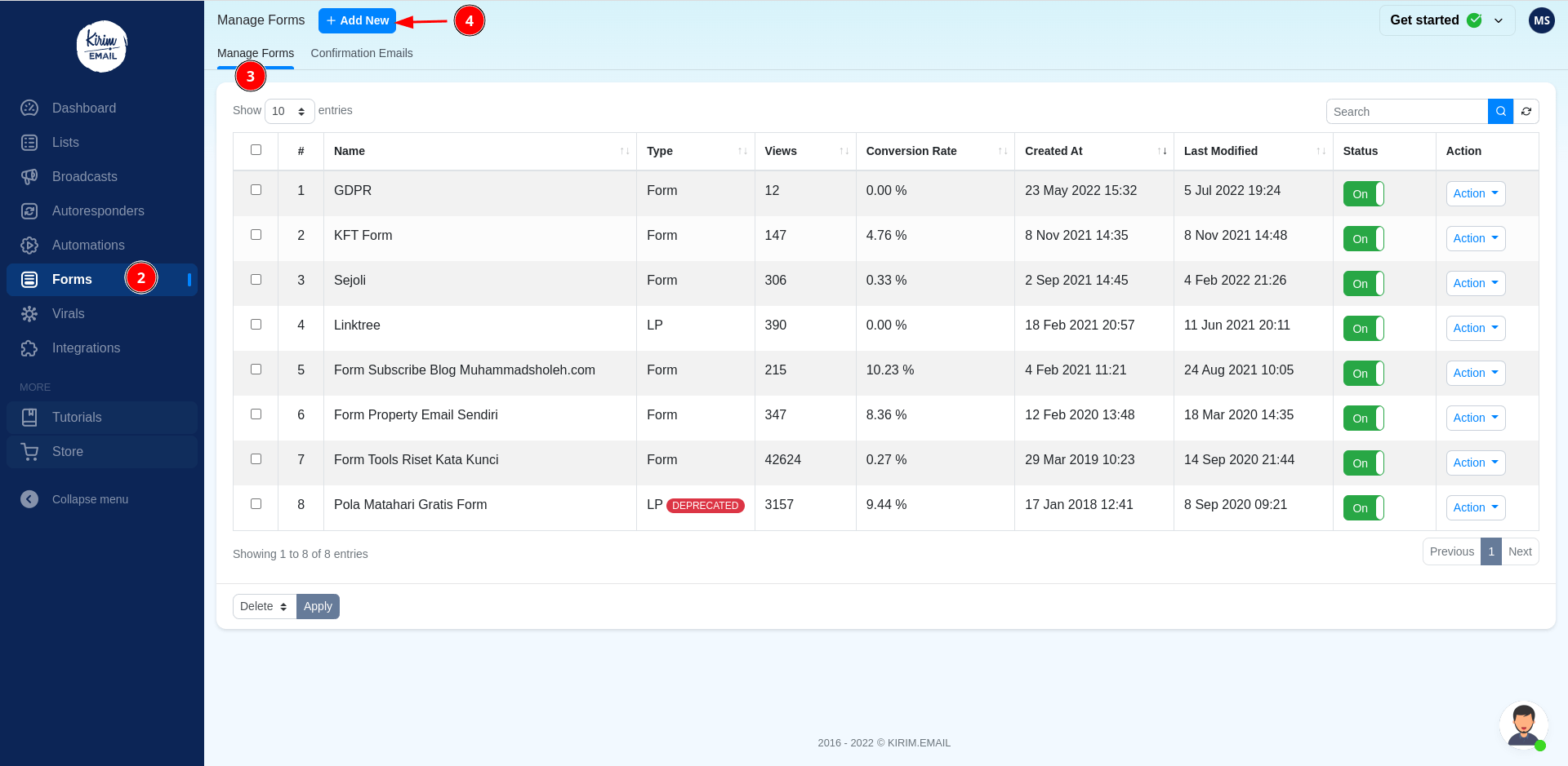Image resolution: width=1568 pixels, height=766 pixels.
Task: Open the Get started menu
Action: (1446, 20)
